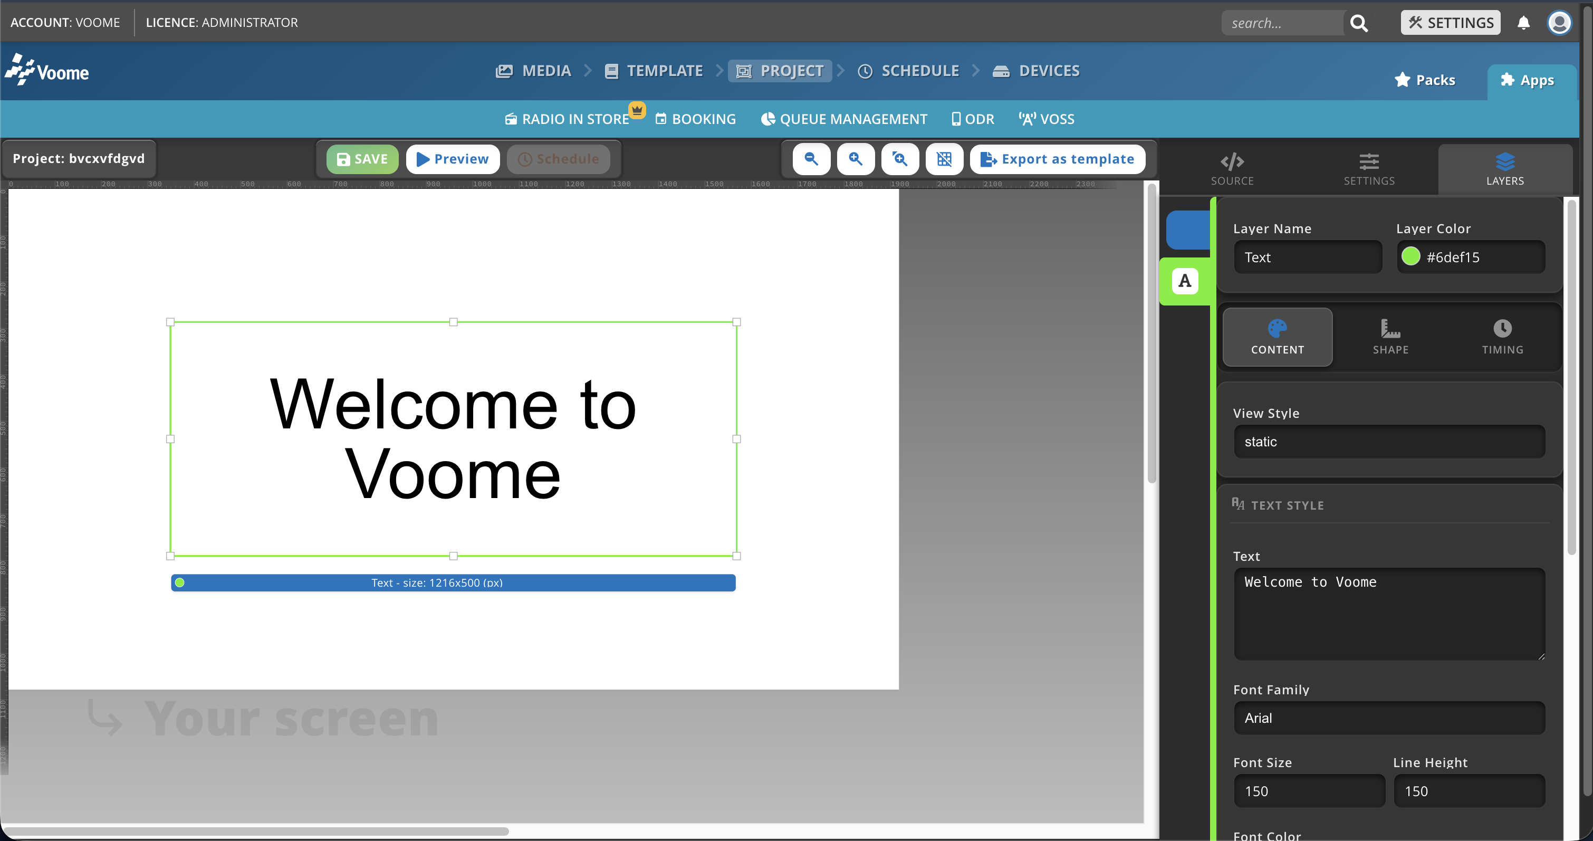1593x841 pixels.
Task: Open the VOSS app
Action: (1047, 119)
